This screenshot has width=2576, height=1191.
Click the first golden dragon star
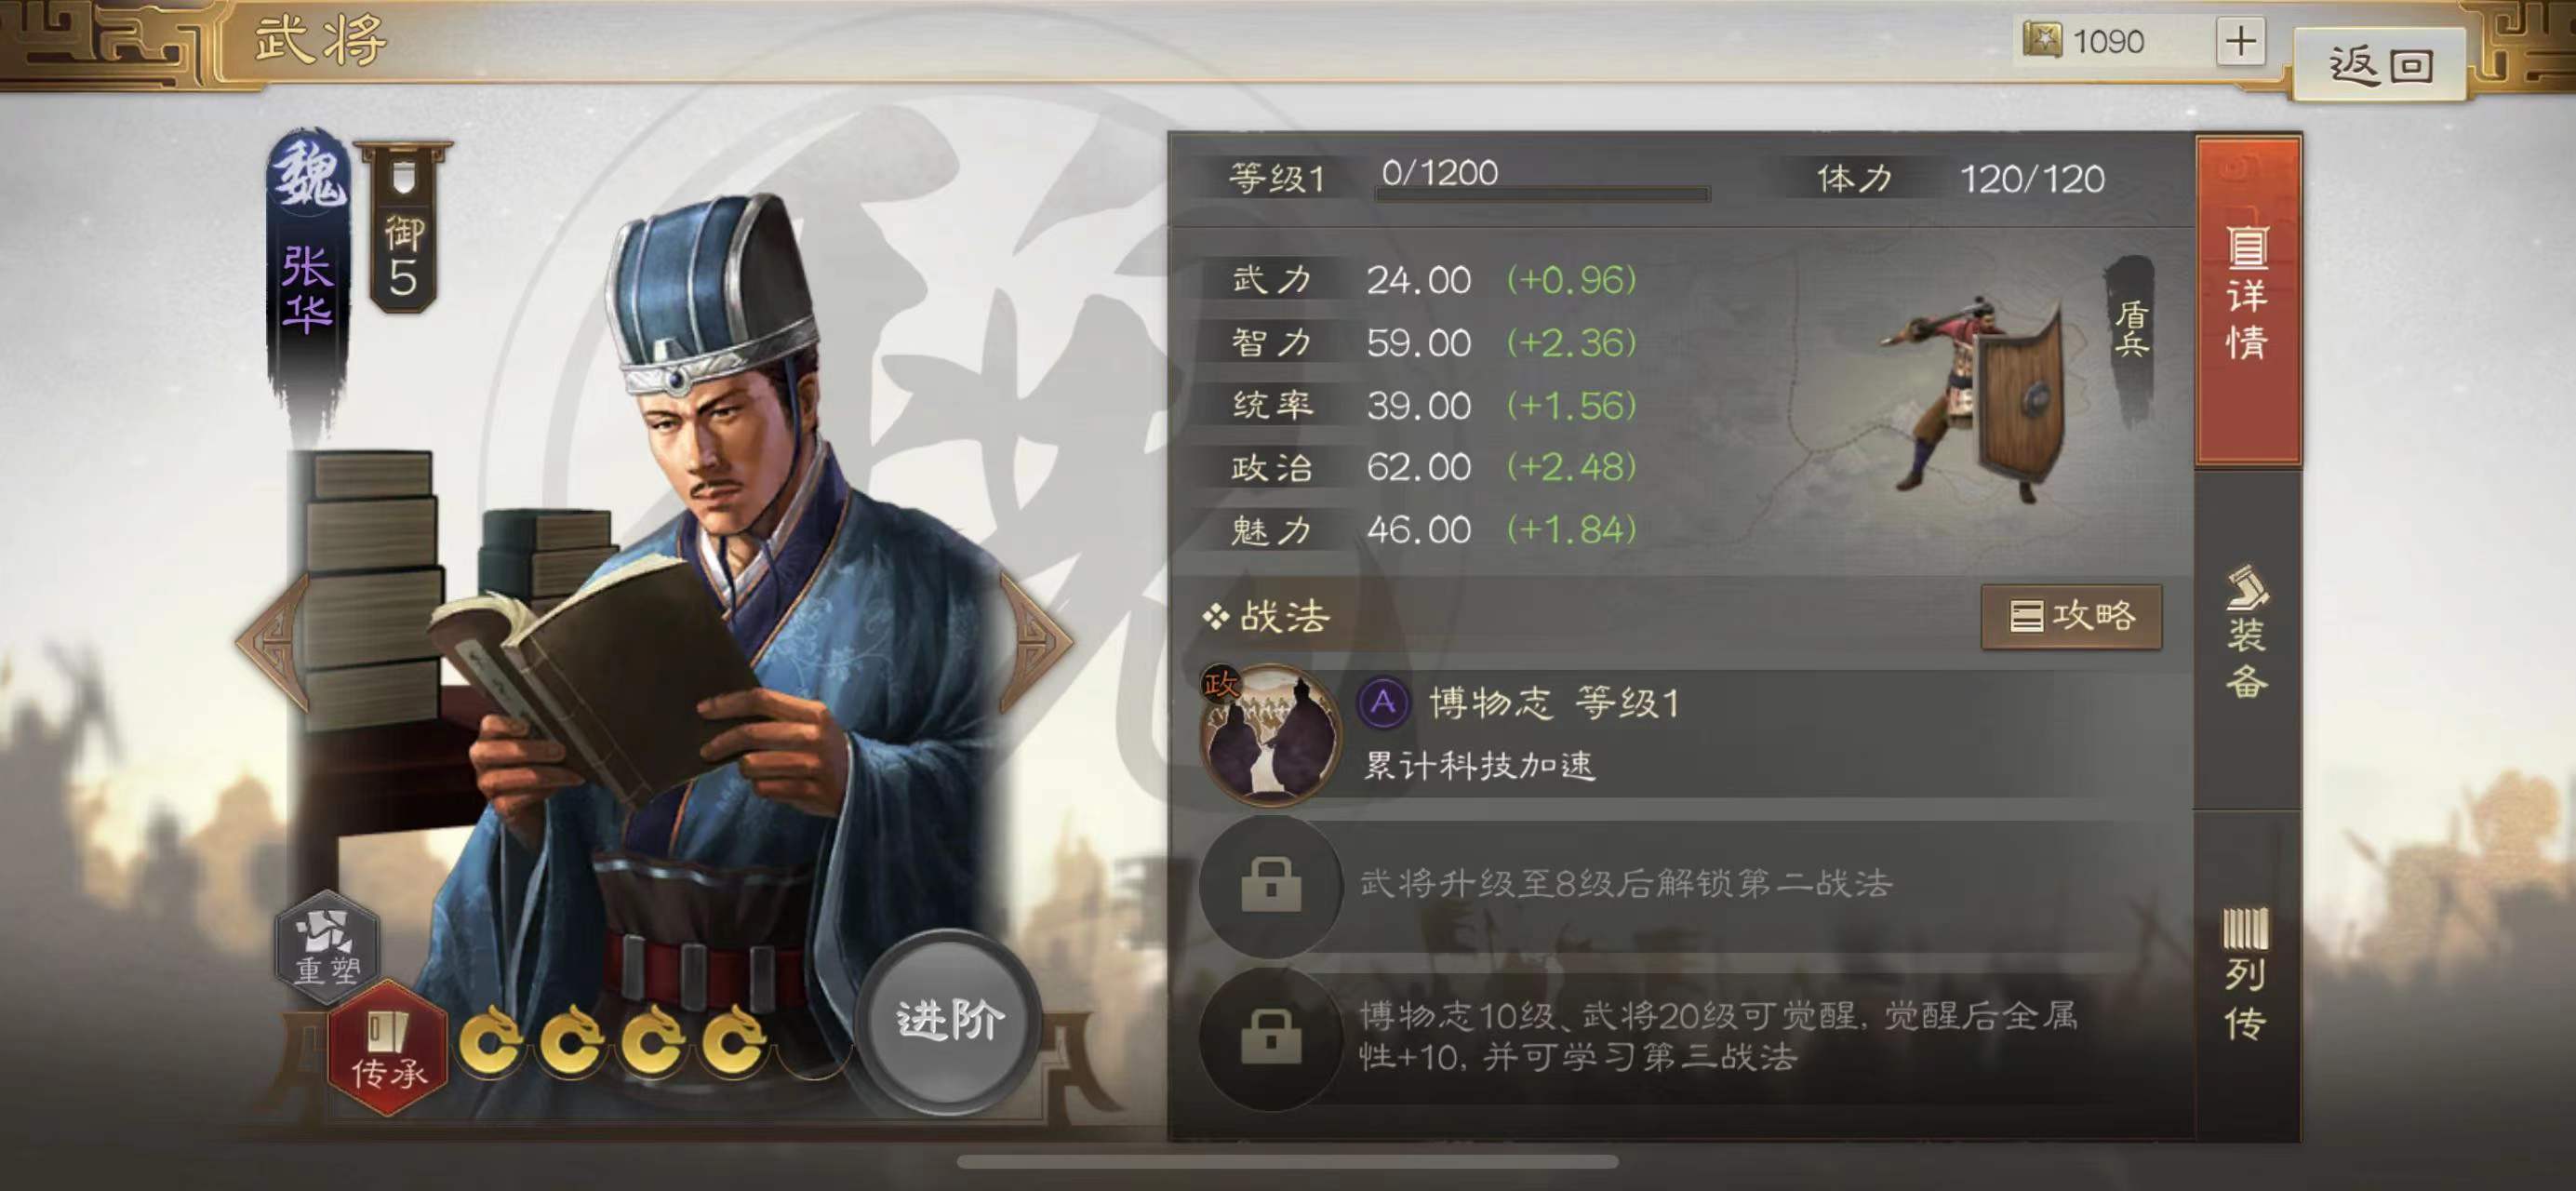[491, 1040]
